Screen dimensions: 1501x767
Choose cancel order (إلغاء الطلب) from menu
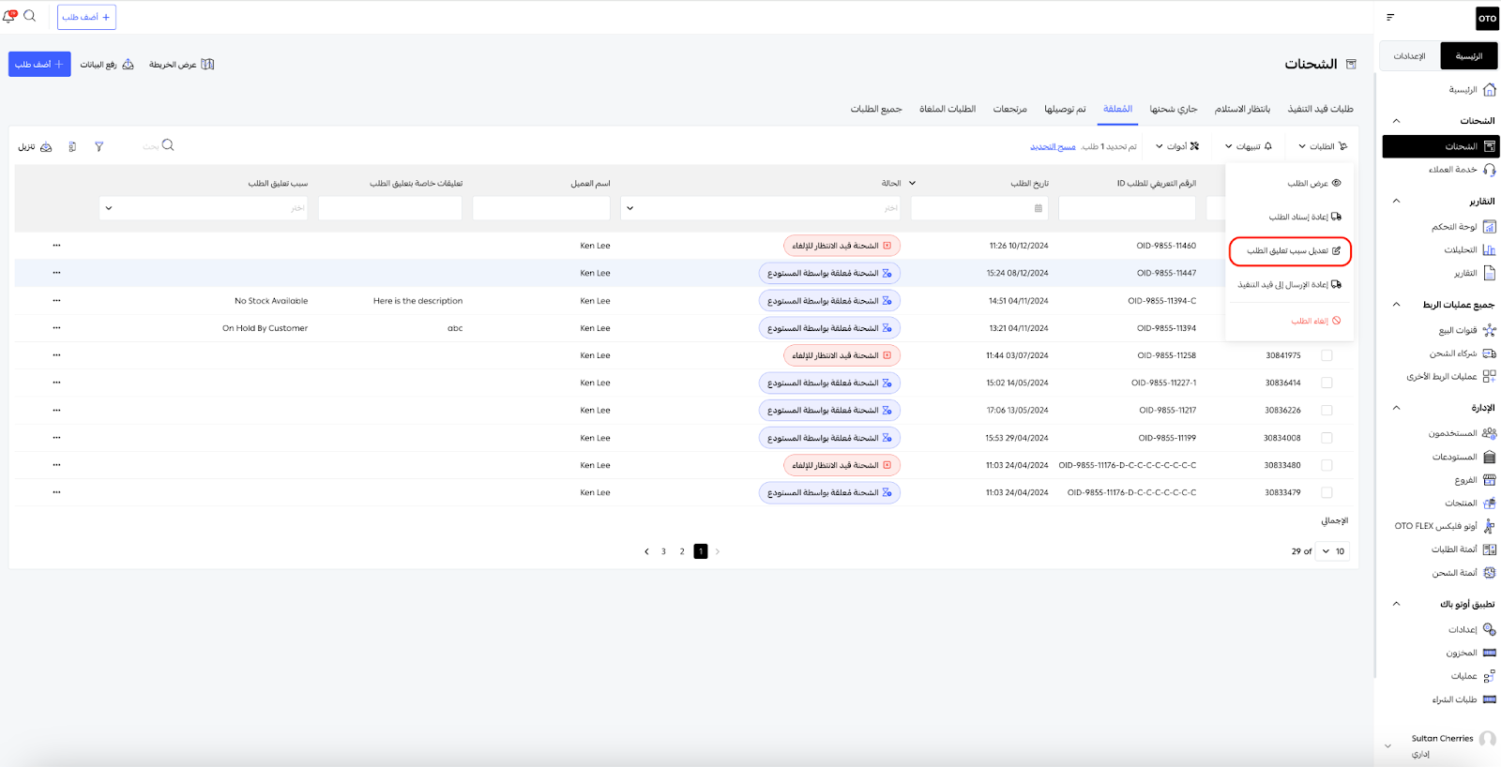(x=1315, y=321)
